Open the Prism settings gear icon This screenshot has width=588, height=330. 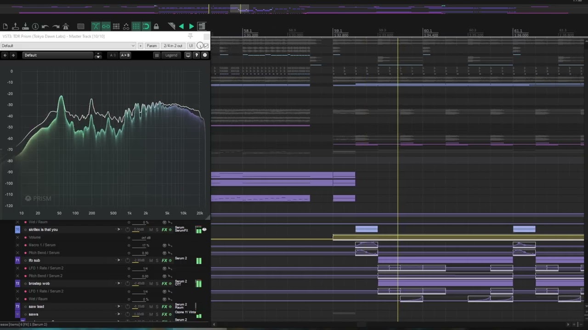pyautogui.click(x=205, y=55)
